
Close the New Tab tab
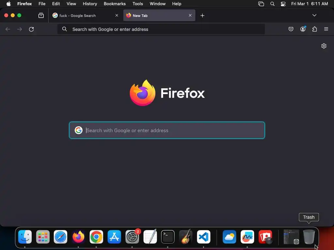[190, 15]
